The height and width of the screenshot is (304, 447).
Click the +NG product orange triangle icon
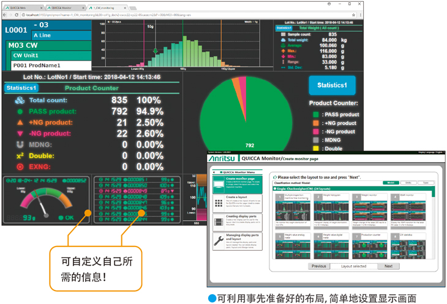(x=20, y=122)
